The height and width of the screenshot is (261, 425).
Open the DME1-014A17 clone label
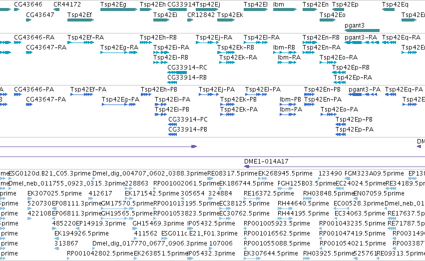[x=266, y=161]
